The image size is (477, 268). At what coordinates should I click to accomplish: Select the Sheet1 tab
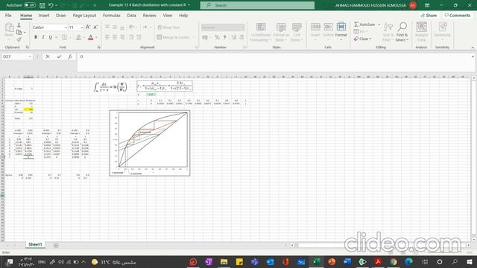(x=35, y=245)
